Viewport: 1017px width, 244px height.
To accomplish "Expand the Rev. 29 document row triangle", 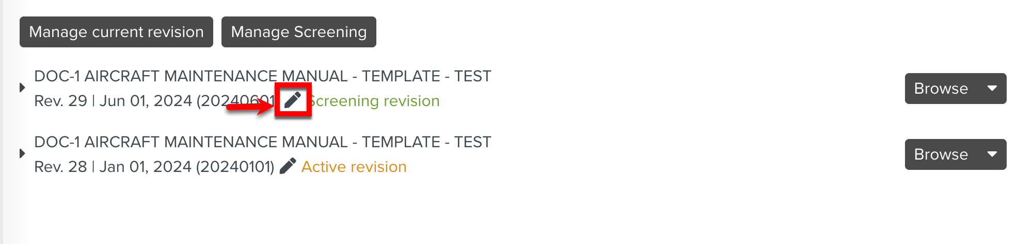I will point(22,88).
